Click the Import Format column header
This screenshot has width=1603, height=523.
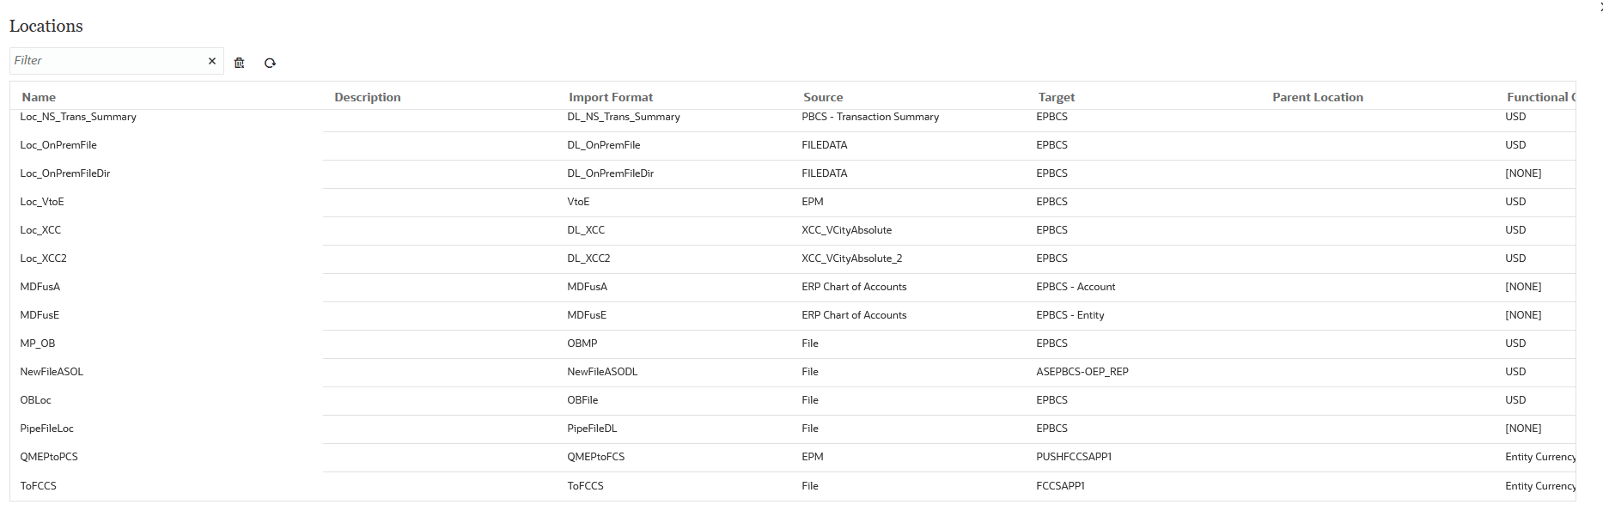click(610, 97)
